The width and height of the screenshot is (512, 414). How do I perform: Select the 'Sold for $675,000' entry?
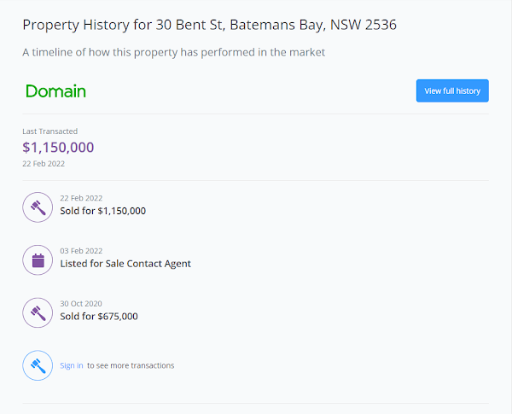(99, 317)
